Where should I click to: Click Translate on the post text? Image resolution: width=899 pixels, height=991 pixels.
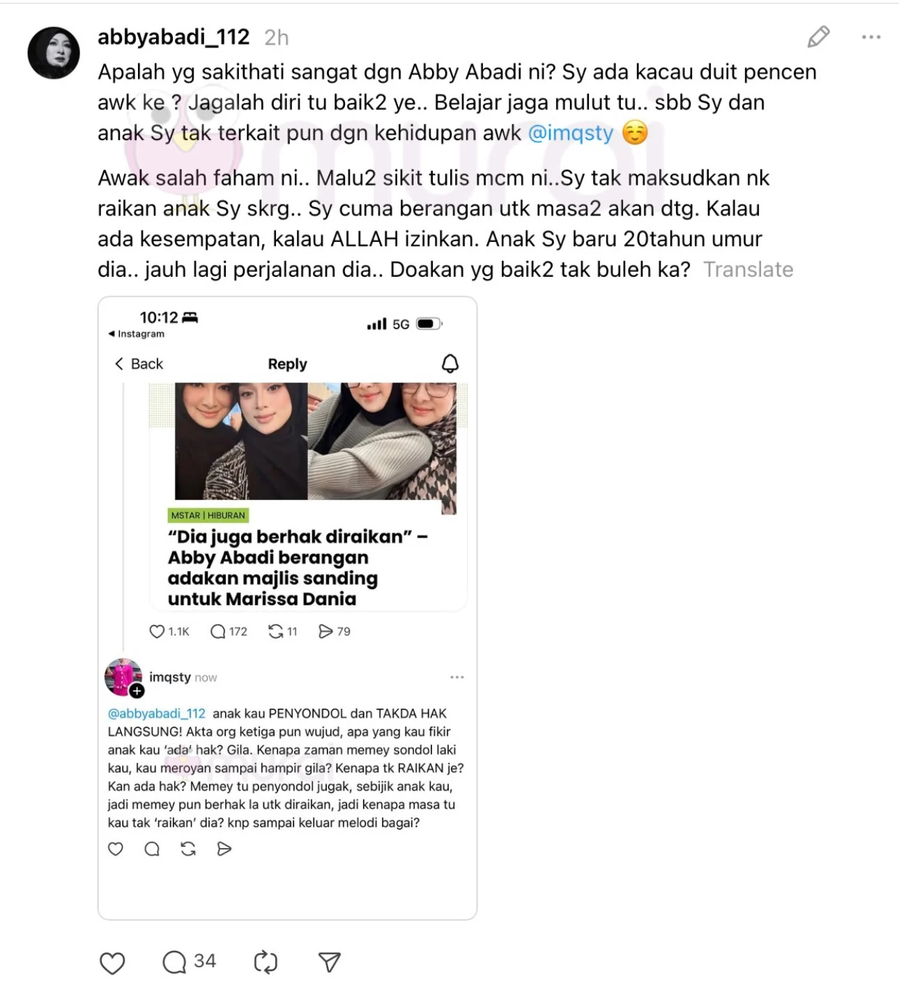tap(748, 269)
